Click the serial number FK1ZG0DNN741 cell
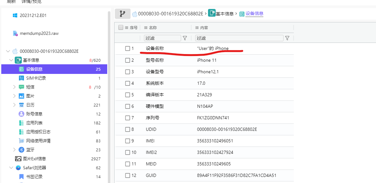This screenshot has height=183, width=376. click(212, 118)
